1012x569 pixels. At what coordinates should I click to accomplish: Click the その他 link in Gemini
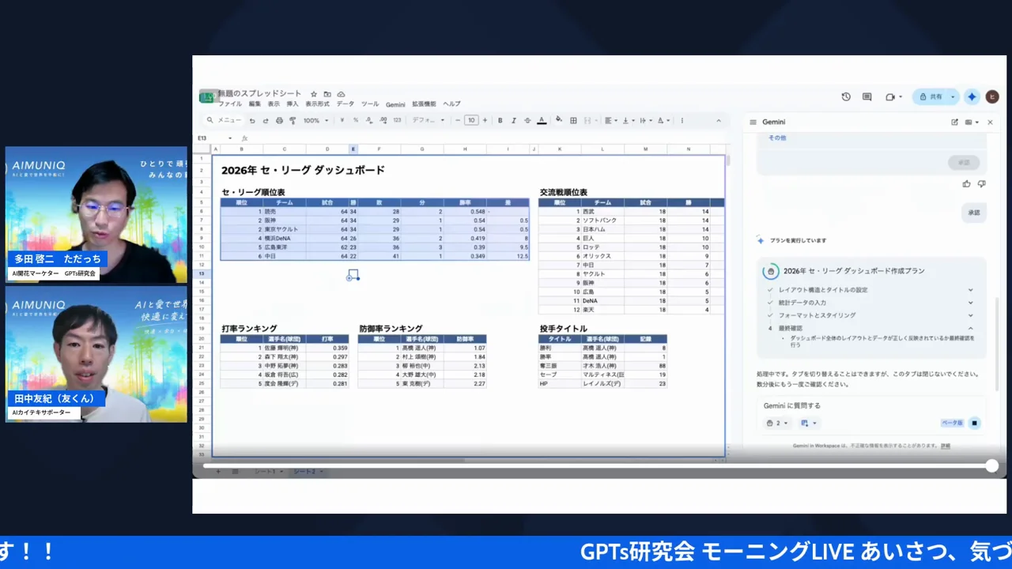[777, 138]
